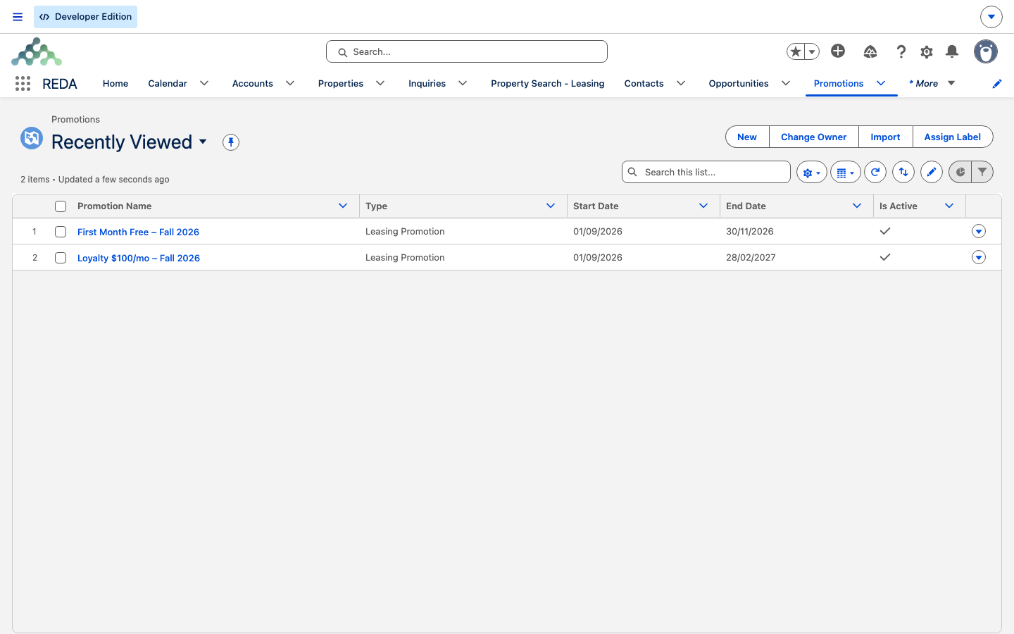Go to the Opportunities tab
The image size is (1014, 634).
(739, 83)
